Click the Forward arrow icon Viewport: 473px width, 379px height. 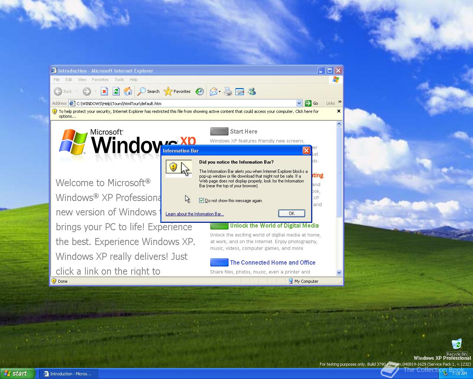point(86,91)
